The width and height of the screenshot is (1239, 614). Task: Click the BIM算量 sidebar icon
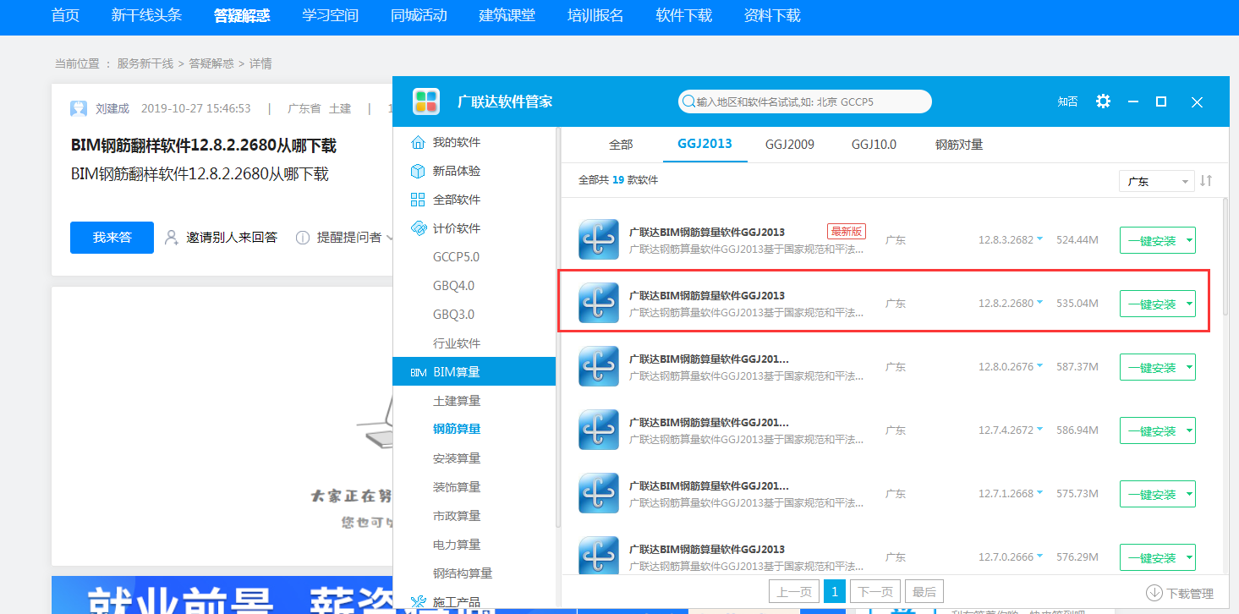[x=418, y=372]
